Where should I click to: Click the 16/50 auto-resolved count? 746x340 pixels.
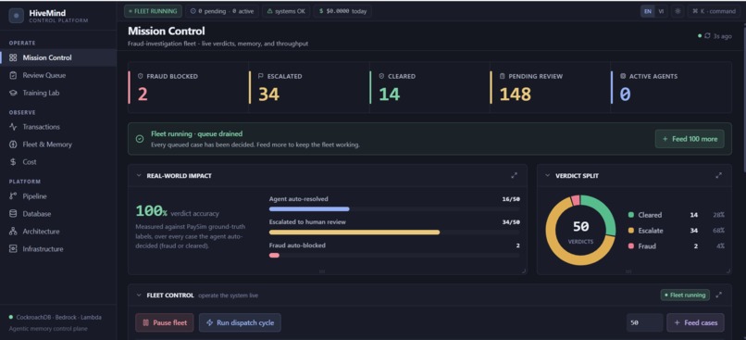pyautogui.click(x=511, y=199)
